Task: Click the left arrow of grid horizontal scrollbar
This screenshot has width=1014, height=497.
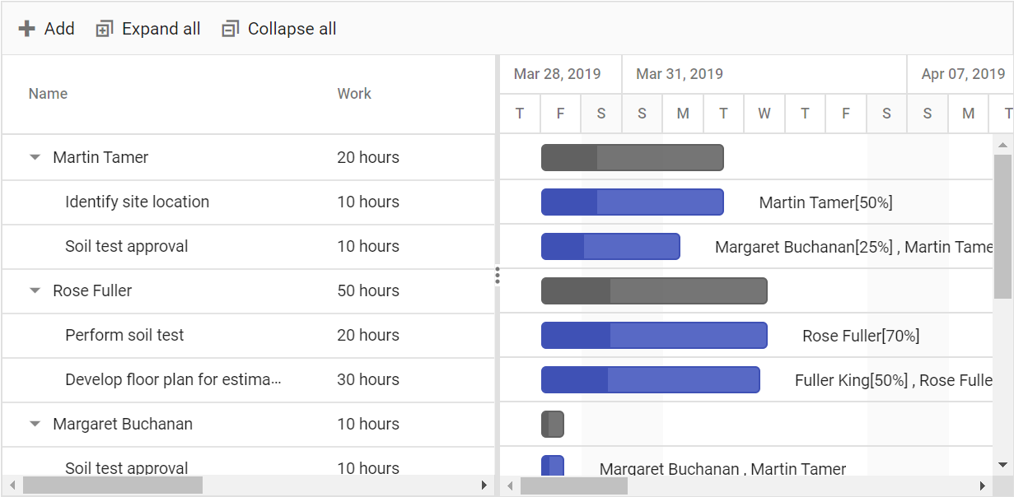Action: pos(12,485)
